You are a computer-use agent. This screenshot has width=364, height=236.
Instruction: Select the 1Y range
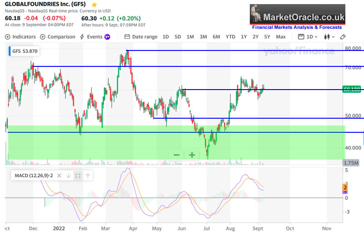243,37
